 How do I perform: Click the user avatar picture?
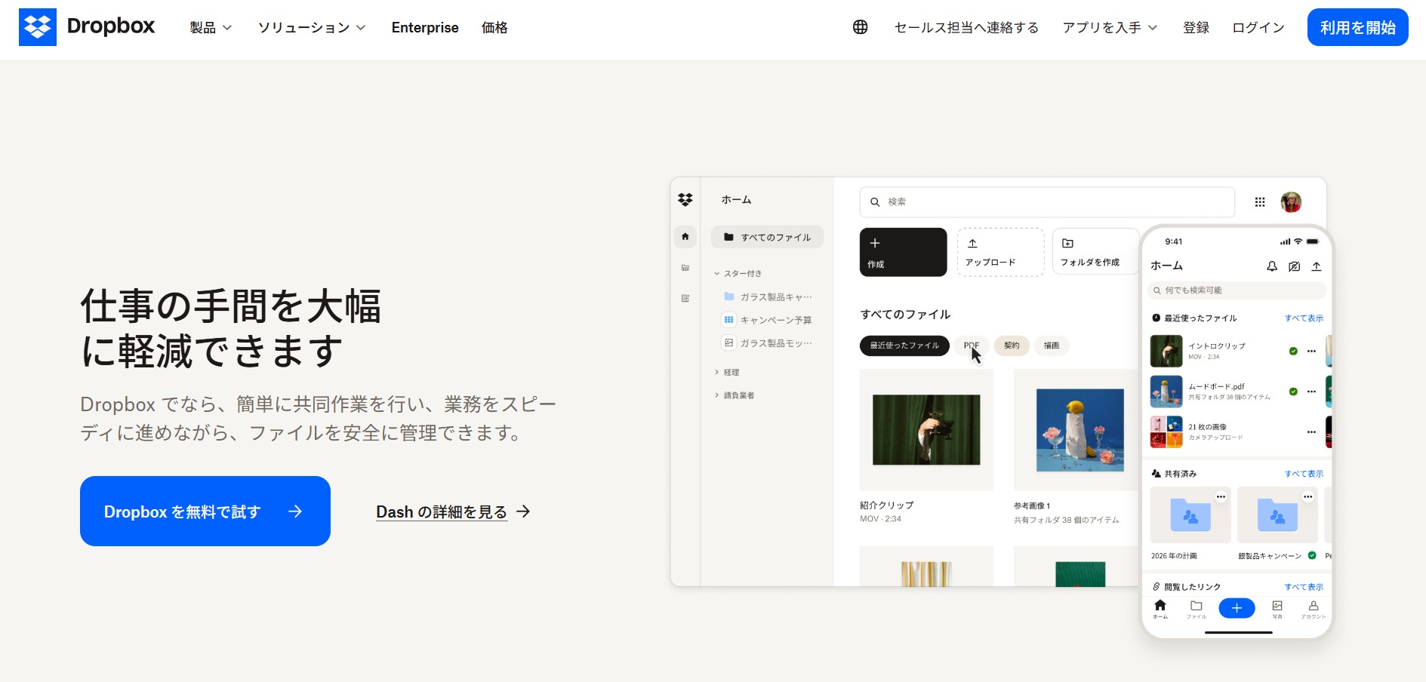1291,202
